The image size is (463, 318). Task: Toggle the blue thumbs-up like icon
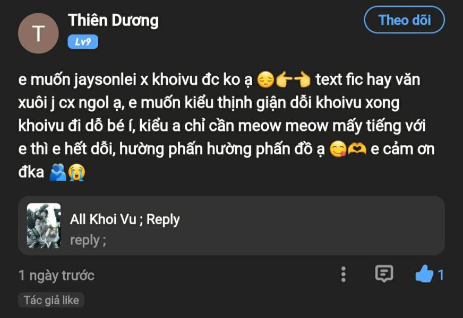click(424, 274)
